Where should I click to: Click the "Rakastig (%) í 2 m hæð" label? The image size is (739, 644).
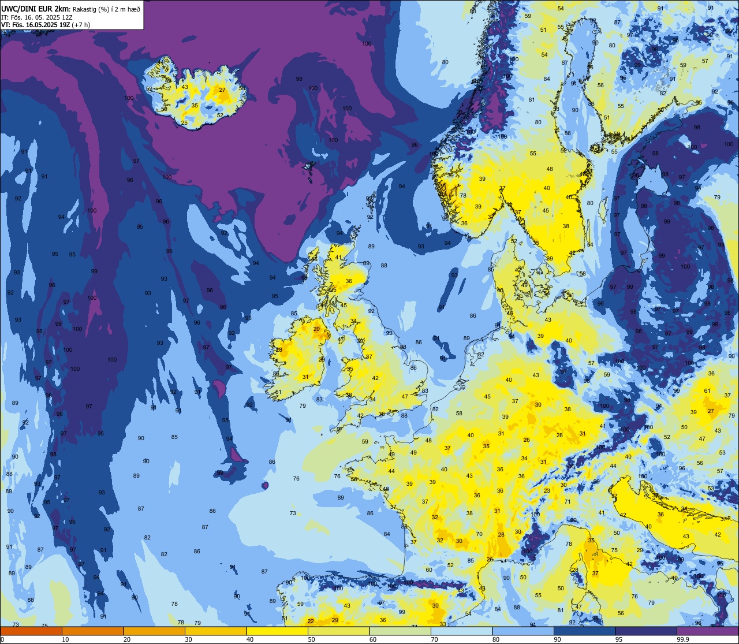pos(106,9)
